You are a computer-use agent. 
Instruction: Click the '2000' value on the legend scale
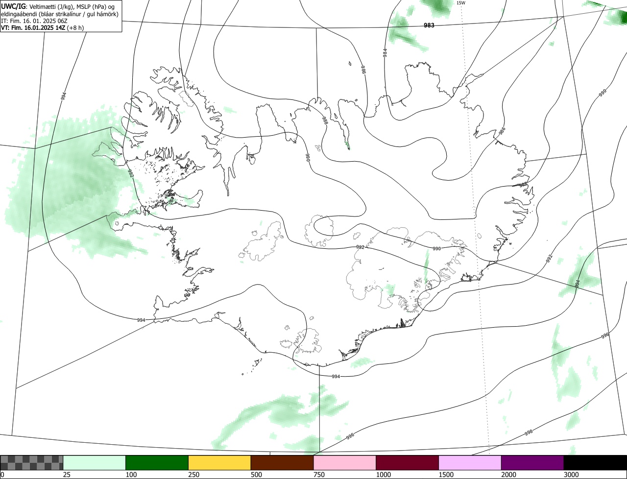tap(508, 475)
